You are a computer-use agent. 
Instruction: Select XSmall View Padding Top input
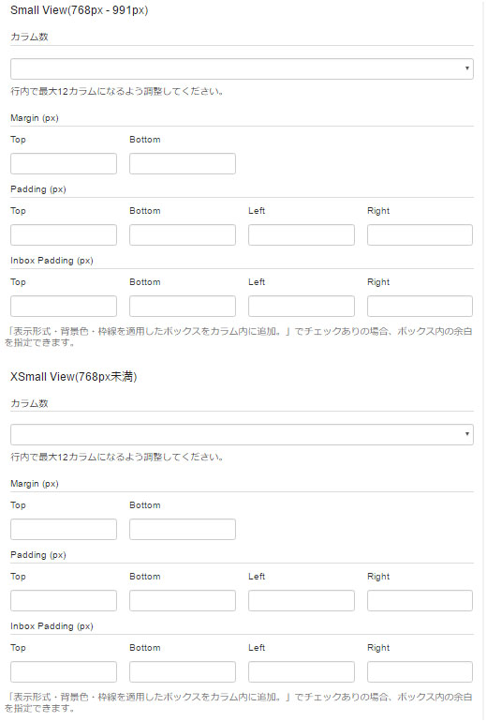coord(64,600)
